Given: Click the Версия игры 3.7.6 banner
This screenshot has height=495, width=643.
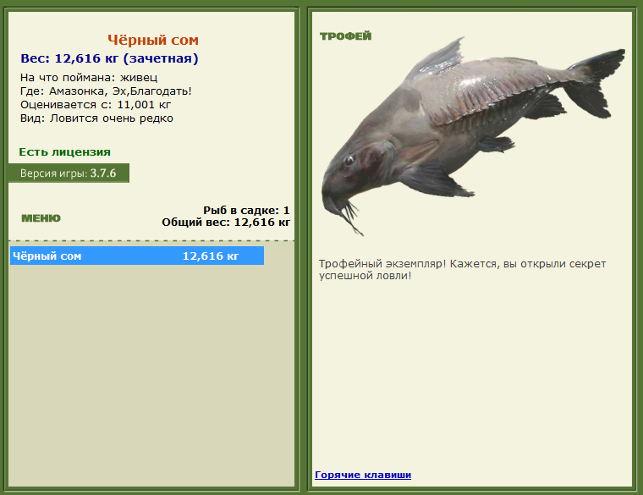Looking at the screenshot, I should (x=69, y=173).
